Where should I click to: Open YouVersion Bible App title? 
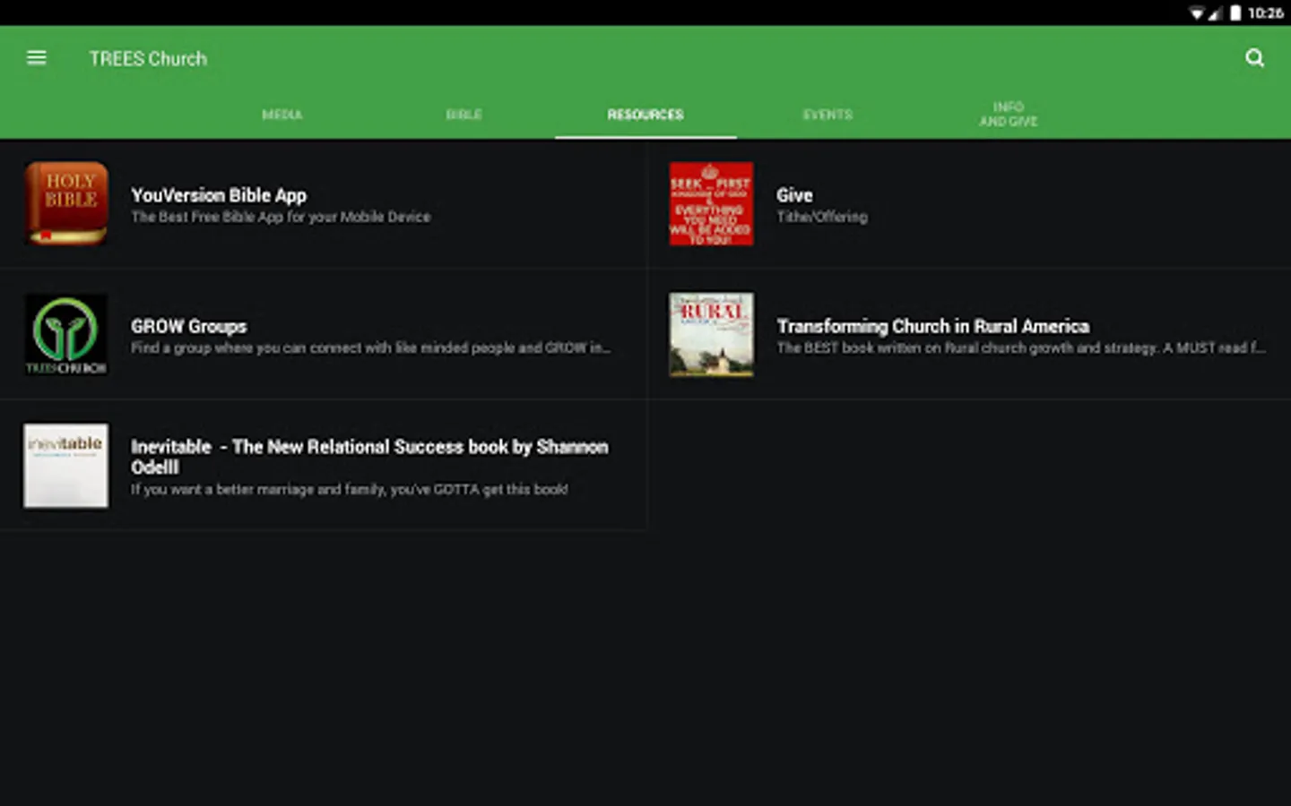click(x=219, y=195)
